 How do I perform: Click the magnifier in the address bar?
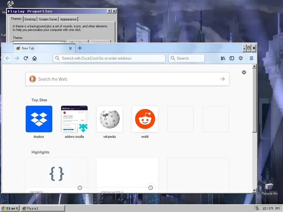coord(57,58)
